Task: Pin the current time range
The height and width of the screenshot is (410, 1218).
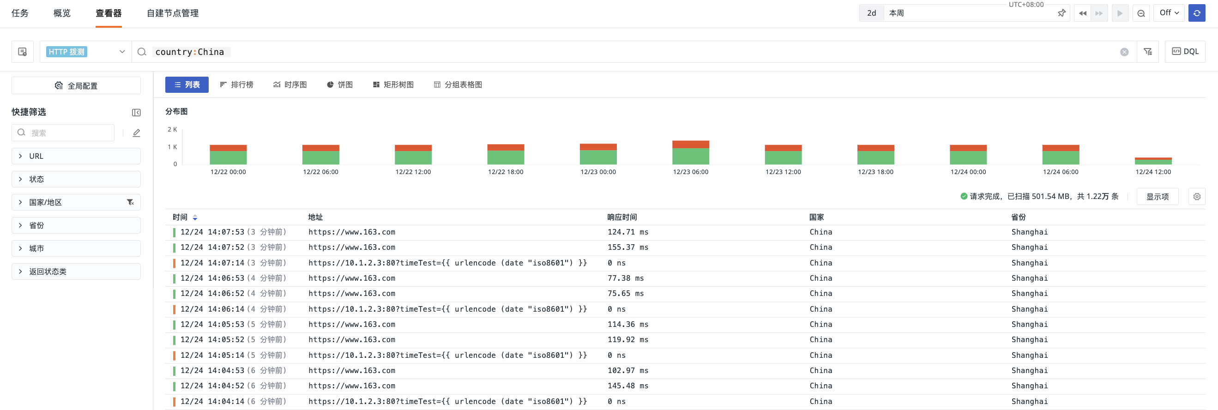Action: coord(1061,13)
